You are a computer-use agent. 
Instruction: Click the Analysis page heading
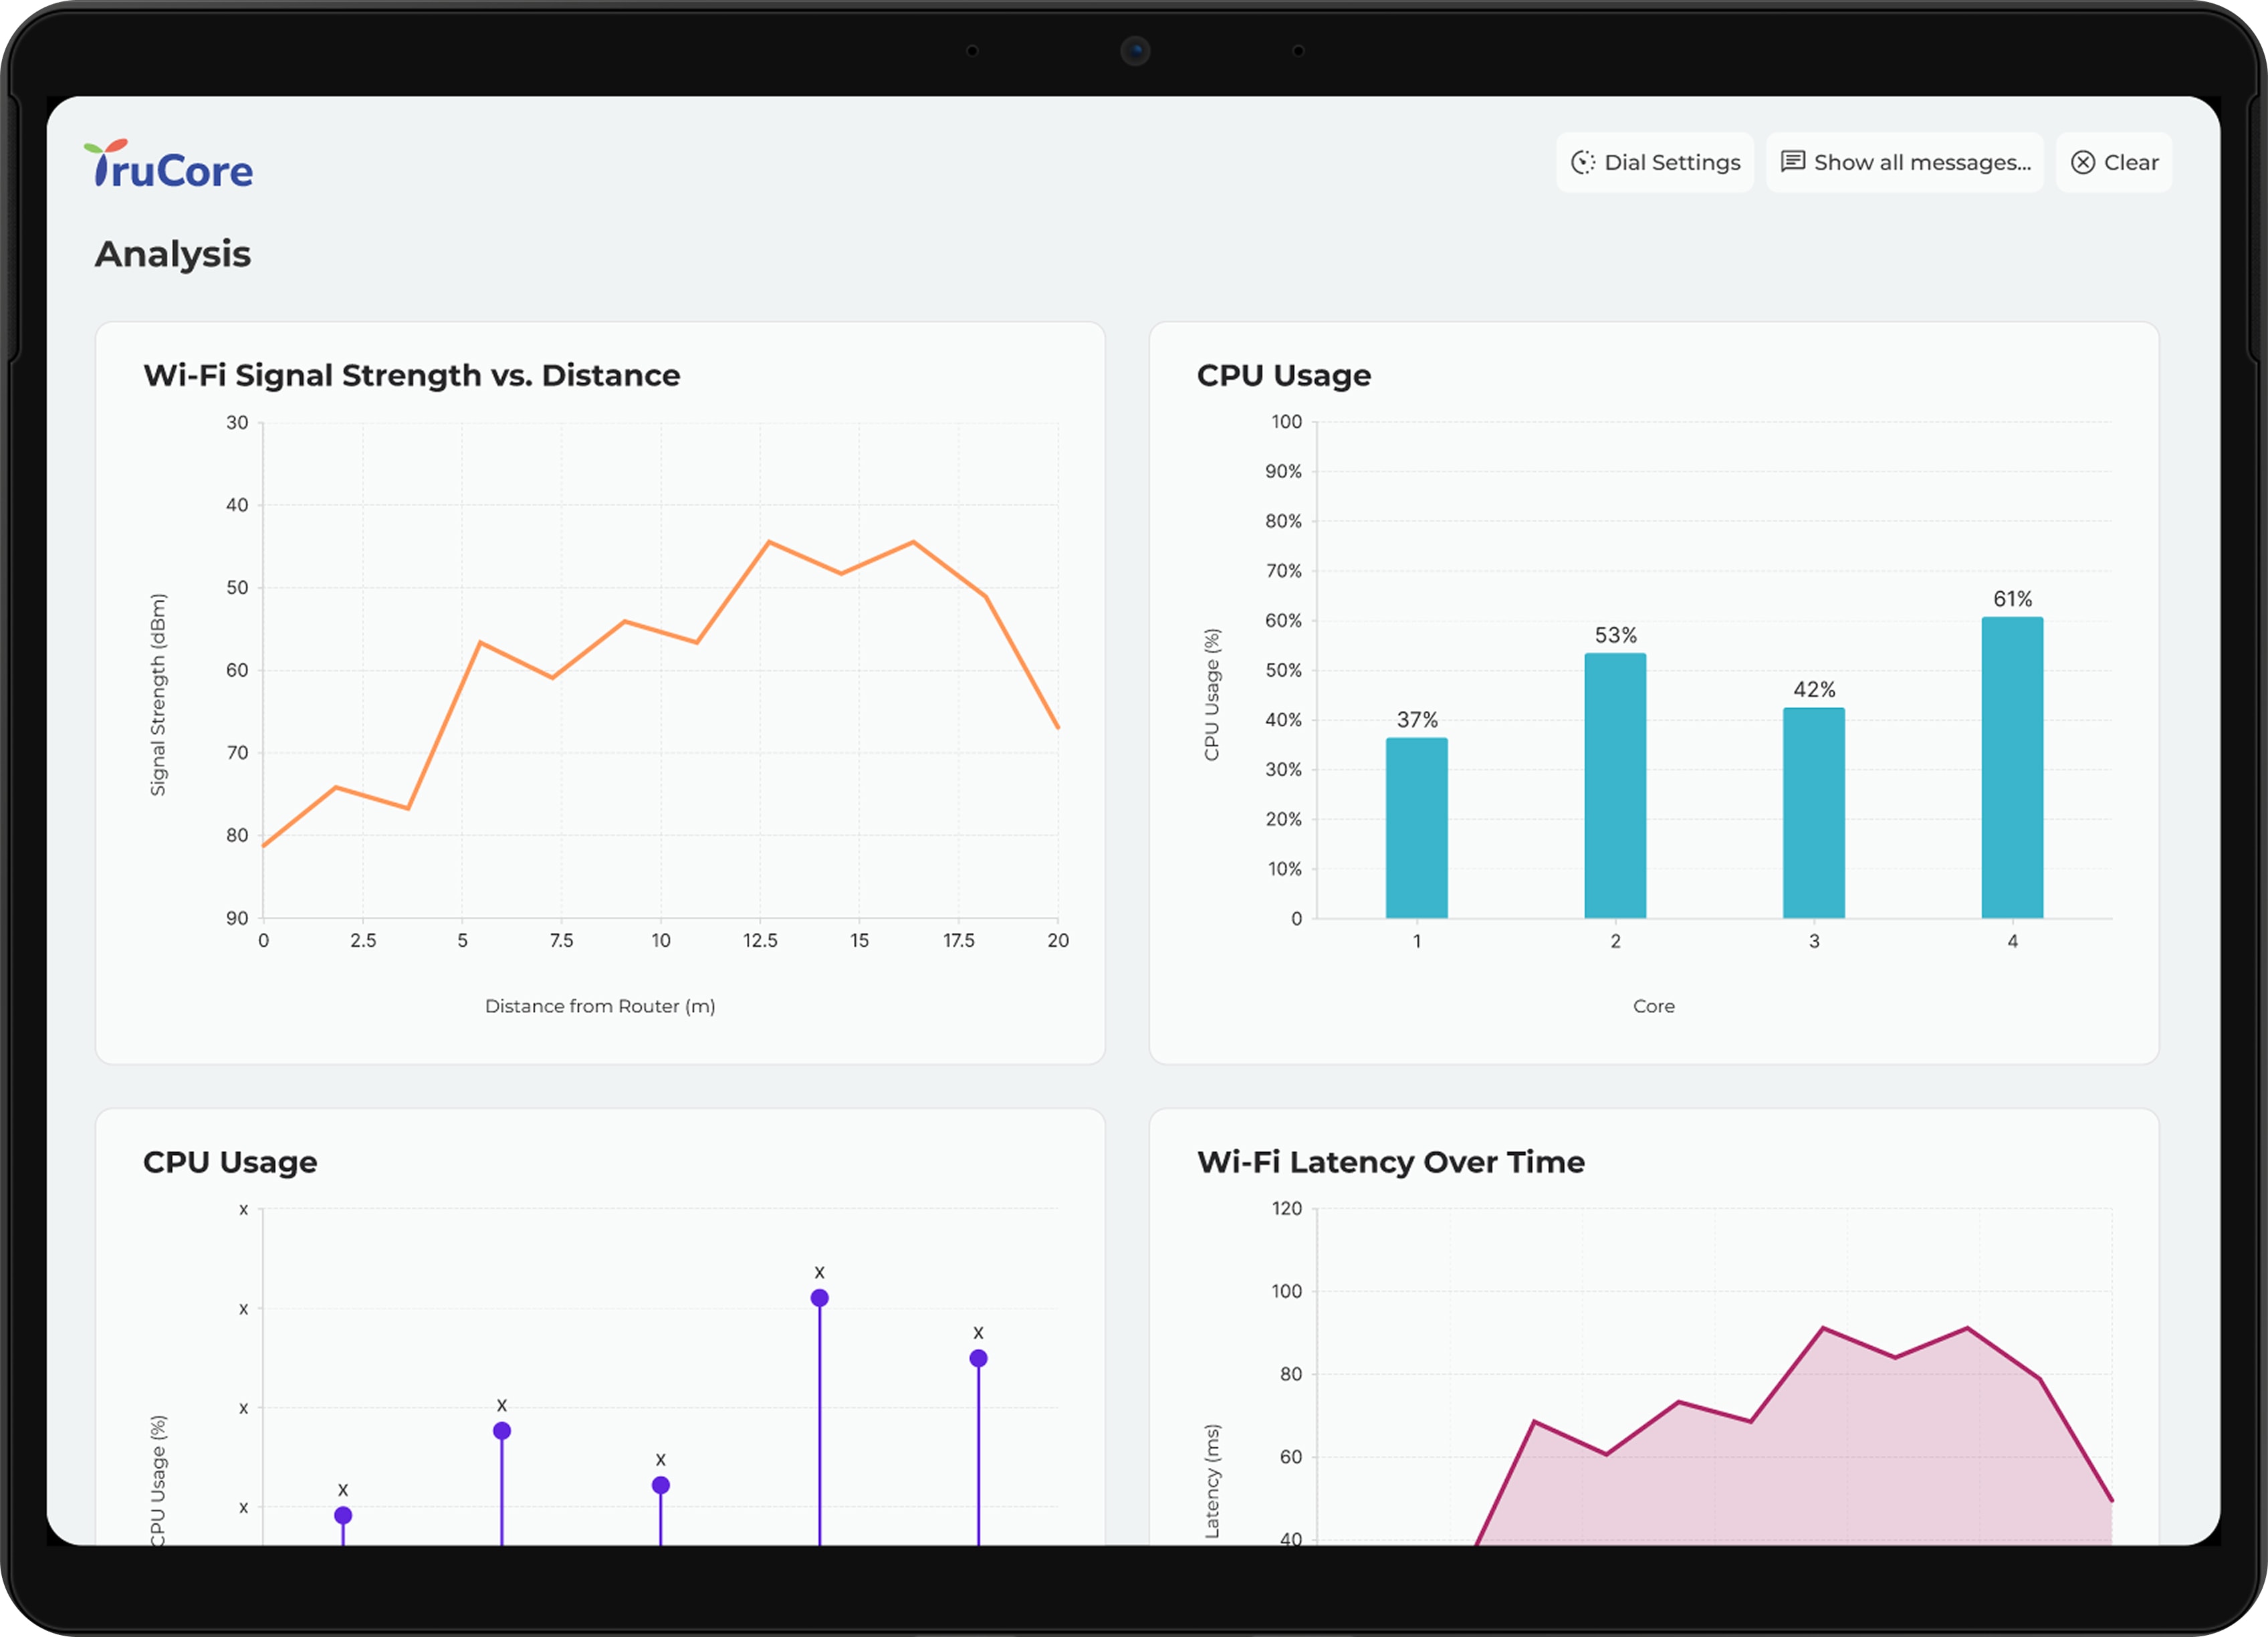pyautogui.click(x=173, y=254)
